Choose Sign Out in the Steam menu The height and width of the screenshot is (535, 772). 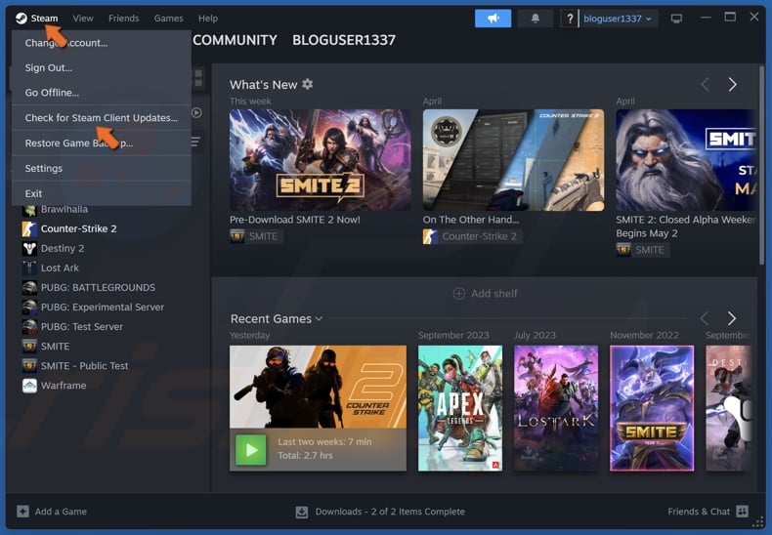point(102,68)
